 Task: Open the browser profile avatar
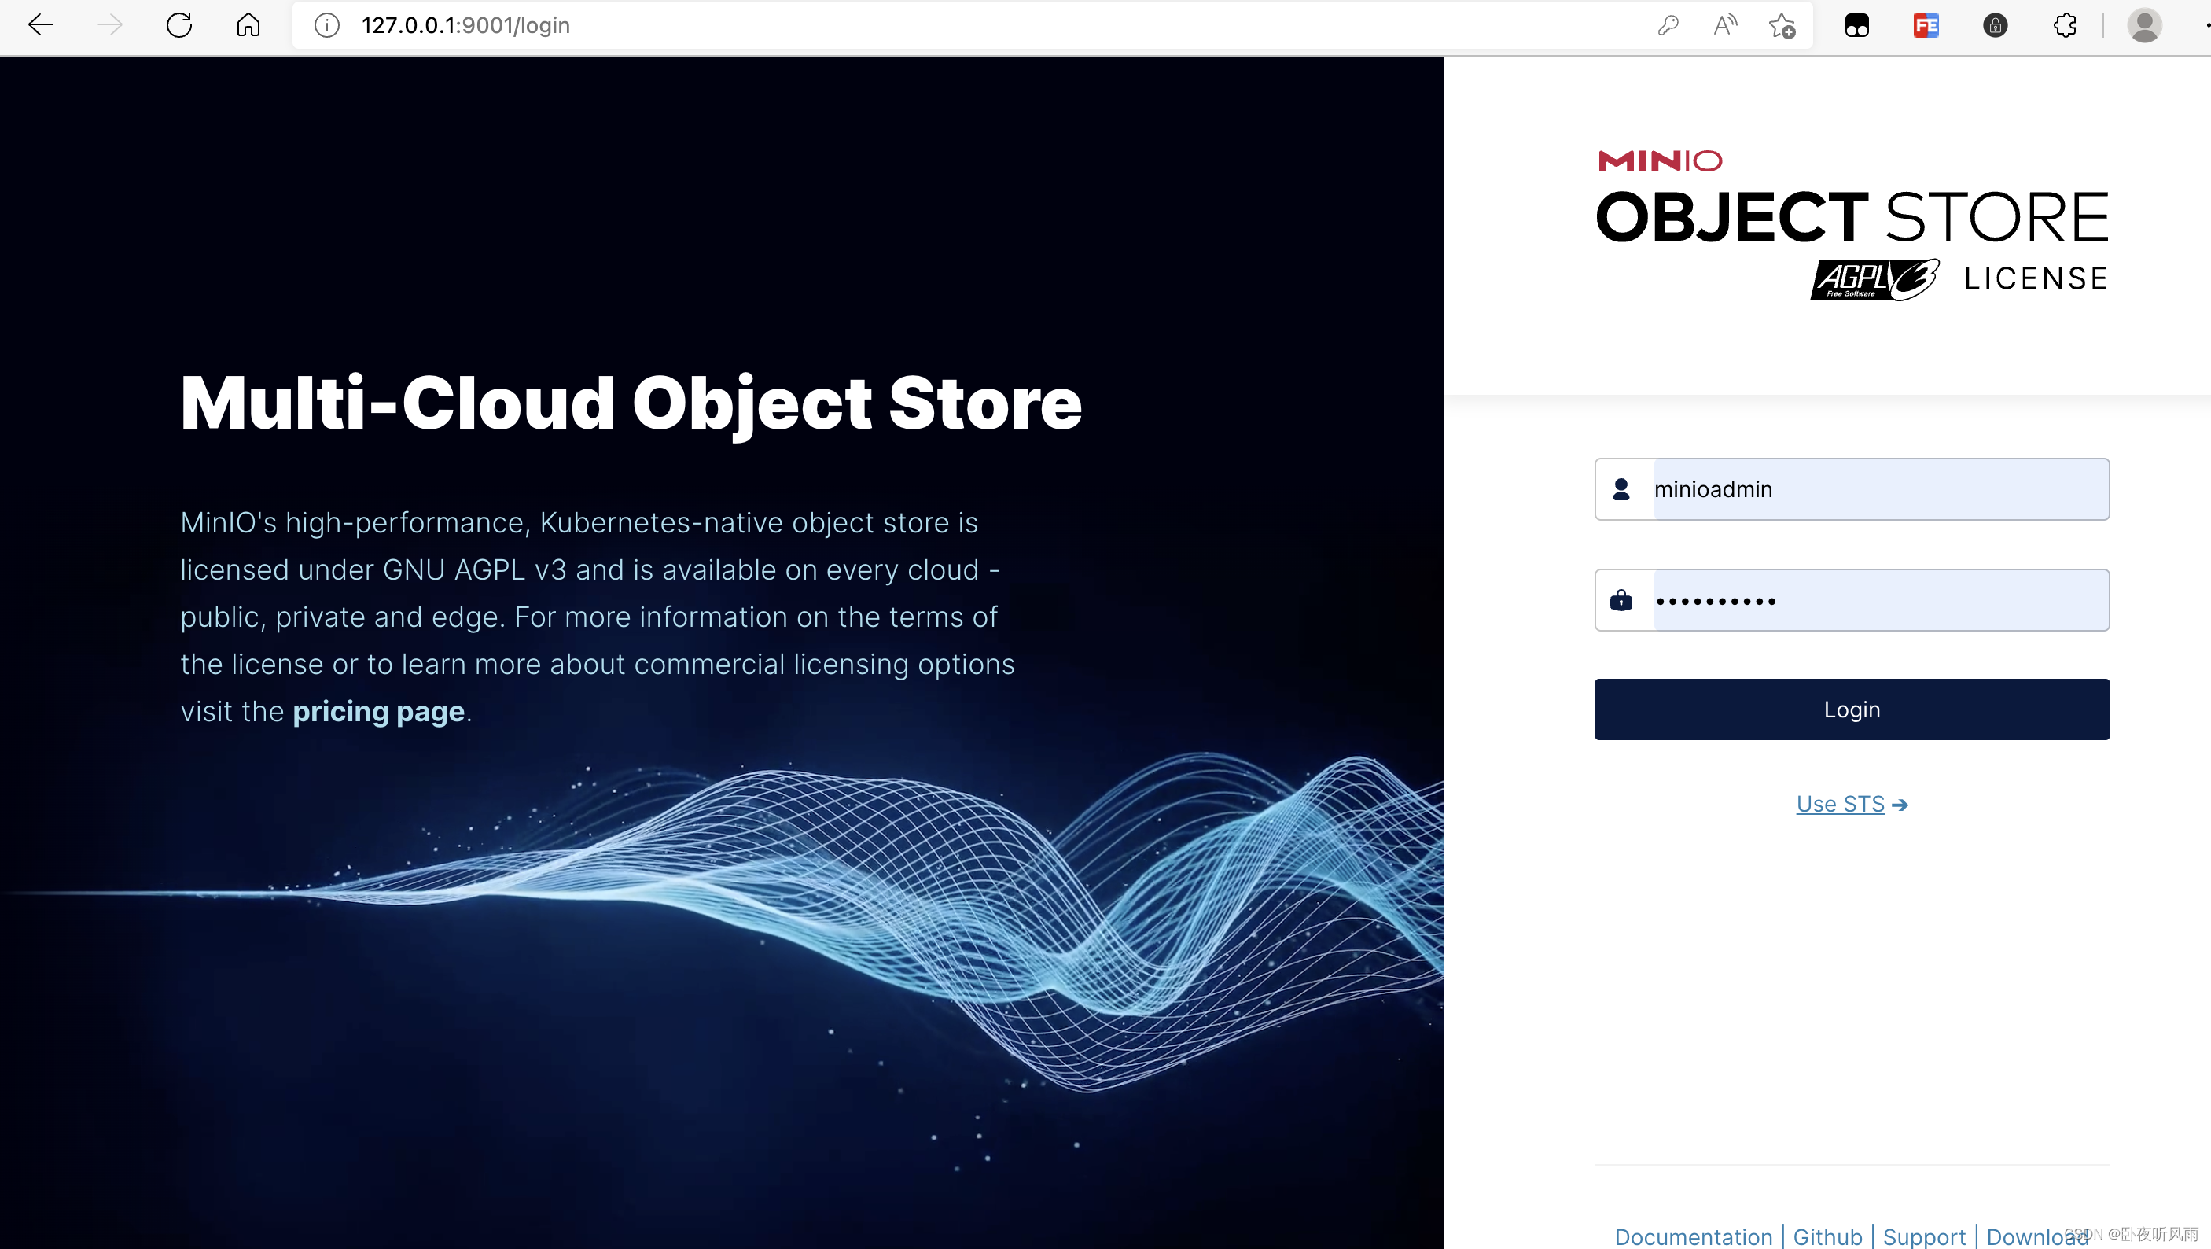point(2143,25)
